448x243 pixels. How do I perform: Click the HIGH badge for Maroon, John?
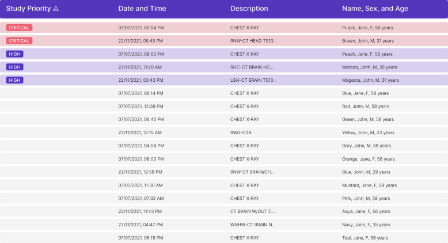(14, 67)
